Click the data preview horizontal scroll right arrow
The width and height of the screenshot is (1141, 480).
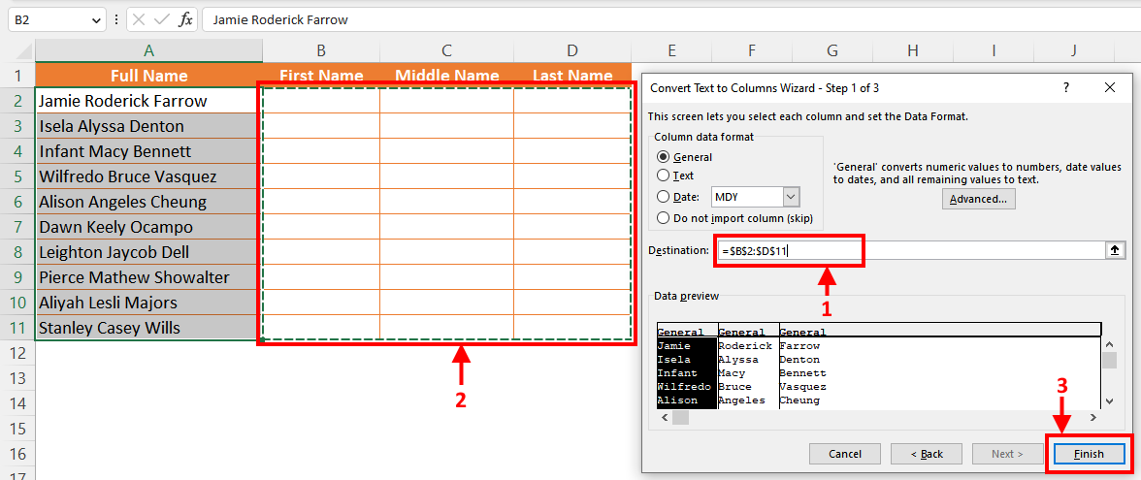tap(1092, 417)
